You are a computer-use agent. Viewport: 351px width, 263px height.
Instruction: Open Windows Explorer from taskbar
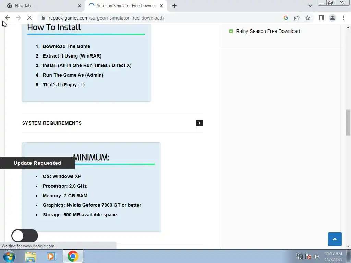pos(31,256)
